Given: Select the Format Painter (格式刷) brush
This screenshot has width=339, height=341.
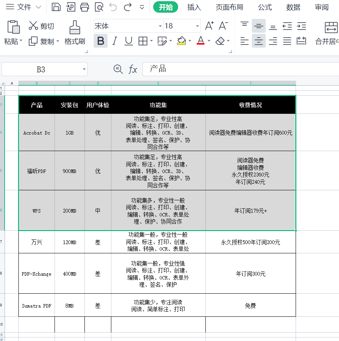Looking at the screenshot, I should click(74, 32).
